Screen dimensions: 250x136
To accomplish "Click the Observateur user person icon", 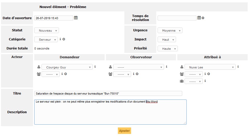I will [110, 67].
